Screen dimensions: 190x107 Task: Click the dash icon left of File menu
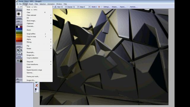pyautogui.click(x=17, y=4)
